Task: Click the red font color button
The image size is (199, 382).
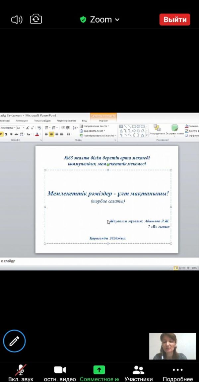Action: 37,134
